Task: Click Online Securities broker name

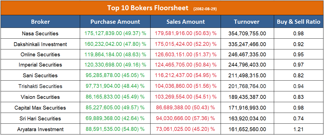Action: click(x=40, y=54)
